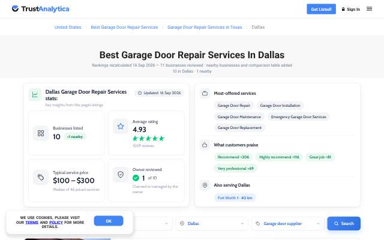Click the green owner reviewed checkmark
The image size is (384, 240).
[136, 178]
